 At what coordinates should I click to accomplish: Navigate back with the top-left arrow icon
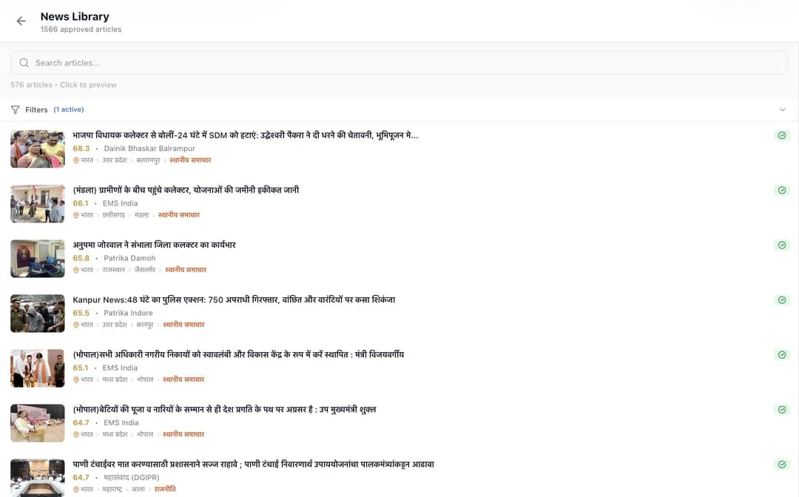tap(21, 21)
